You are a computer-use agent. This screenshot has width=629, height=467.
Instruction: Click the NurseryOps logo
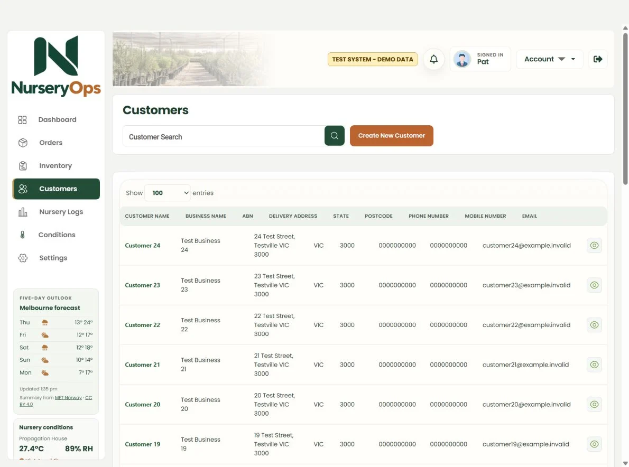(55, 66)
